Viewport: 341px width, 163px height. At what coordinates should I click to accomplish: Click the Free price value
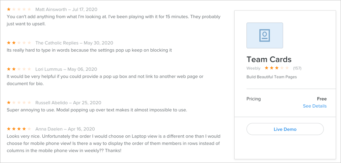(322, 99)
